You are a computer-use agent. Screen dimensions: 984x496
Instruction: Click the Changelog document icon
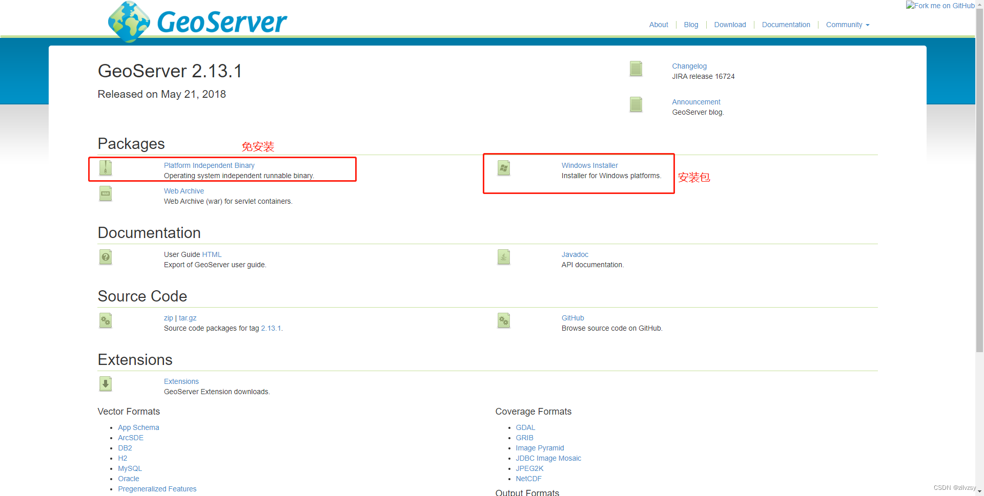tap(636, 69)
